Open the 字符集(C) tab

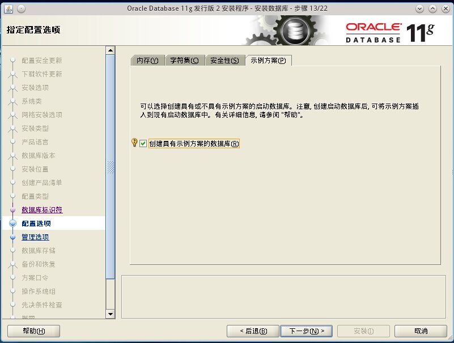pos(184,61)
